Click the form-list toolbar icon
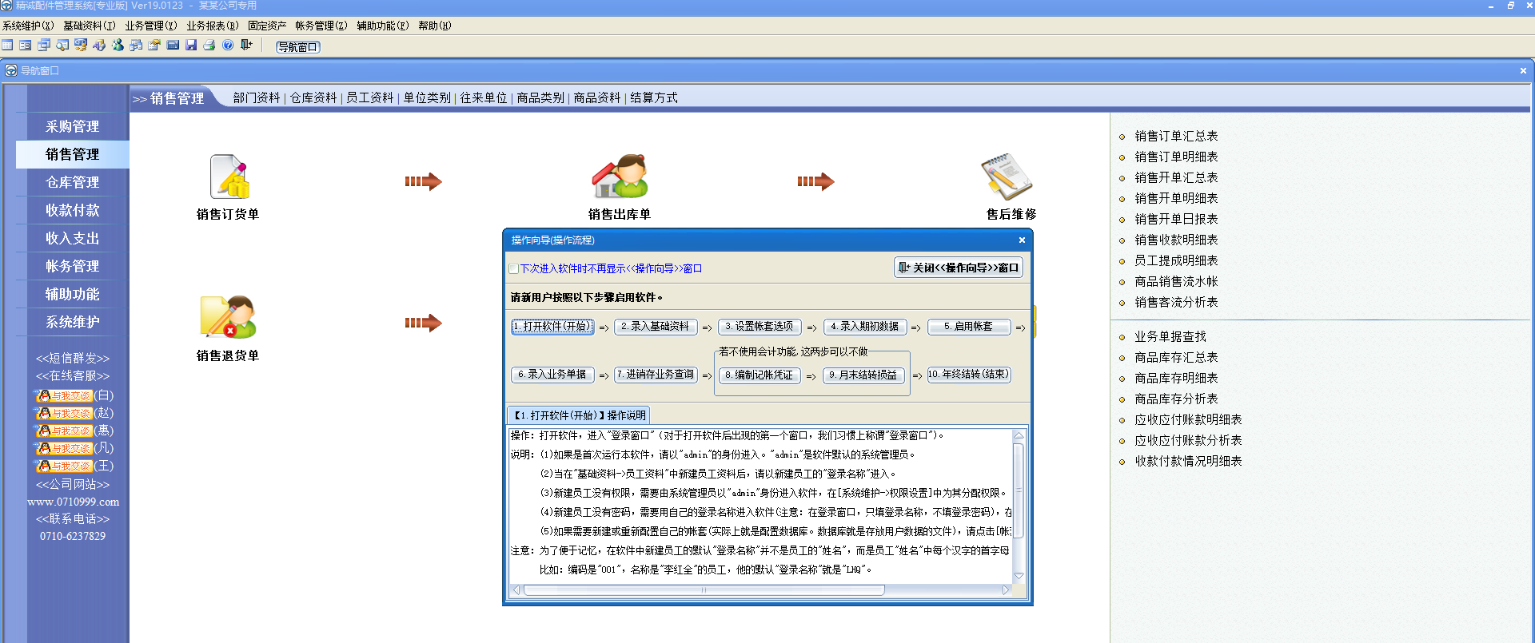The width and height of the screenshot is (1535, 643). pyautogui.click(x=26, y=45)
